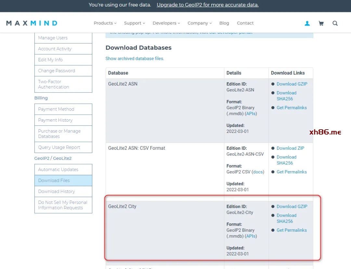
Task: Expand the Developers dropdown menu
Action: (x=166, y=23)
